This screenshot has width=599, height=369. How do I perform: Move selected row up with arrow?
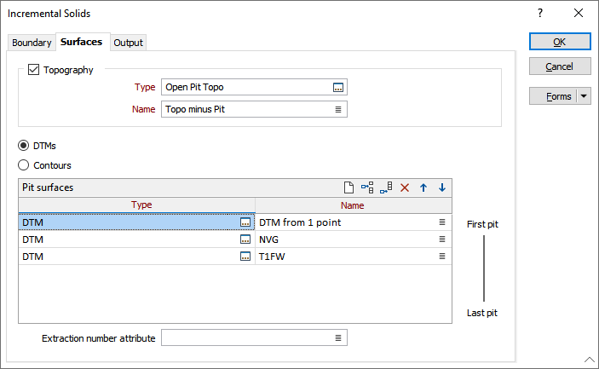423,187
